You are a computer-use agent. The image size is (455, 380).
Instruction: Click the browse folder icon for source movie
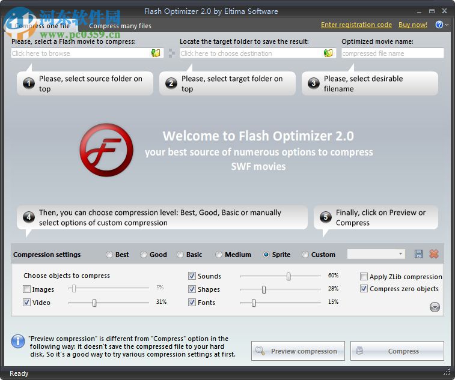coord(156,53)
